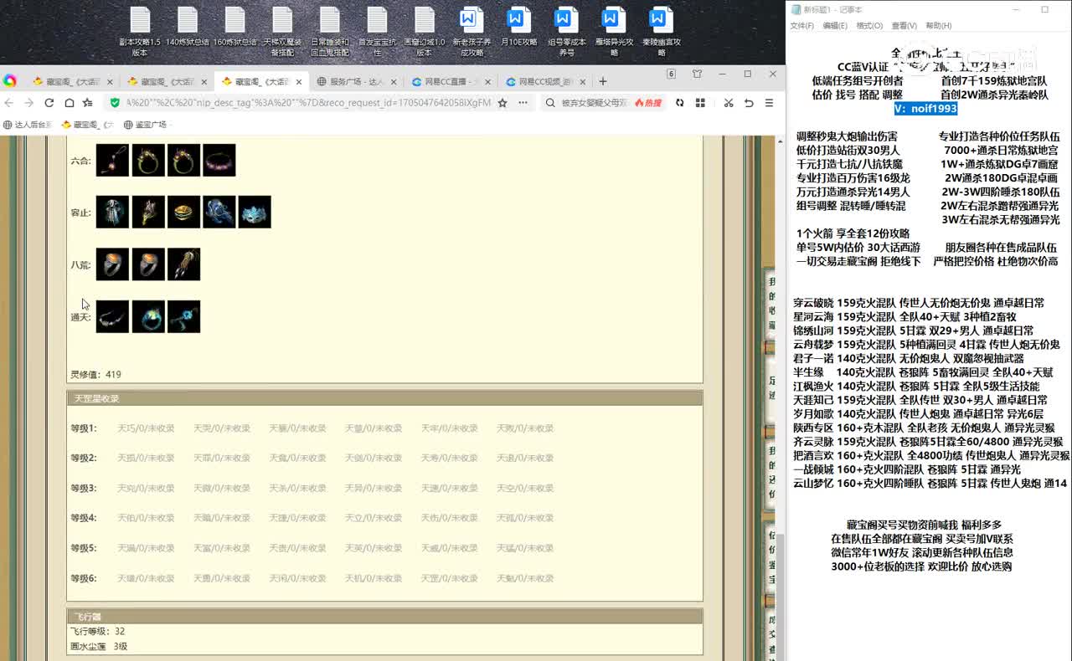The height and width of the screenshot is (661, 1072).
Task: Open the browser hamburger main menu
Action: 769,103
